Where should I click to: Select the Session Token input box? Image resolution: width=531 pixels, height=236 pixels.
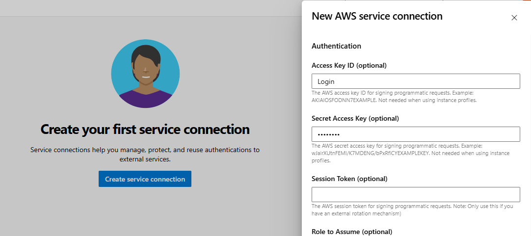pos(416,194)
